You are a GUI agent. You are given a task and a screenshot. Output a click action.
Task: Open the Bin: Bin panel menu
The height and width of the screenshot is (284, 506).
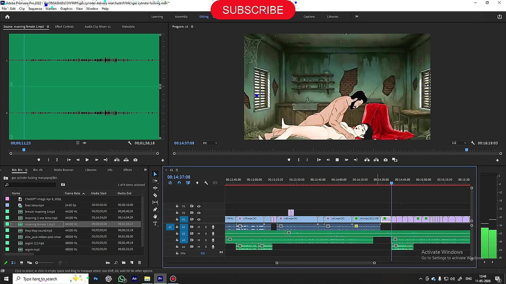(26, 170)
